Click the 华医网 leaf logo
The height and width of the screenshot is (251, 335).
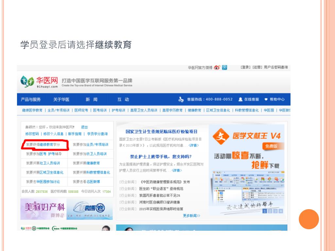27,81
